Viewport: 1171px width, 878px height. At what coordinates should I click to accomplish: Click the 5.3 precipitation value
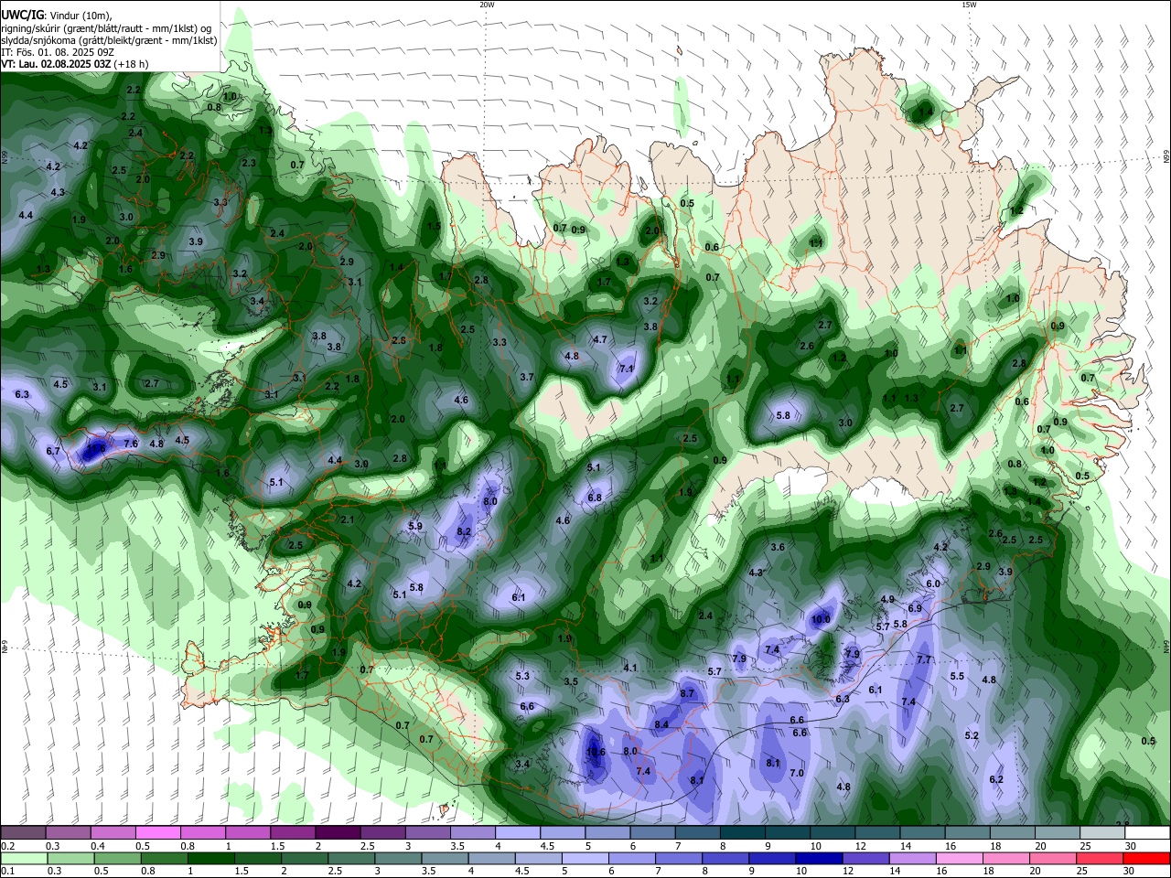[x=523, y=676]
